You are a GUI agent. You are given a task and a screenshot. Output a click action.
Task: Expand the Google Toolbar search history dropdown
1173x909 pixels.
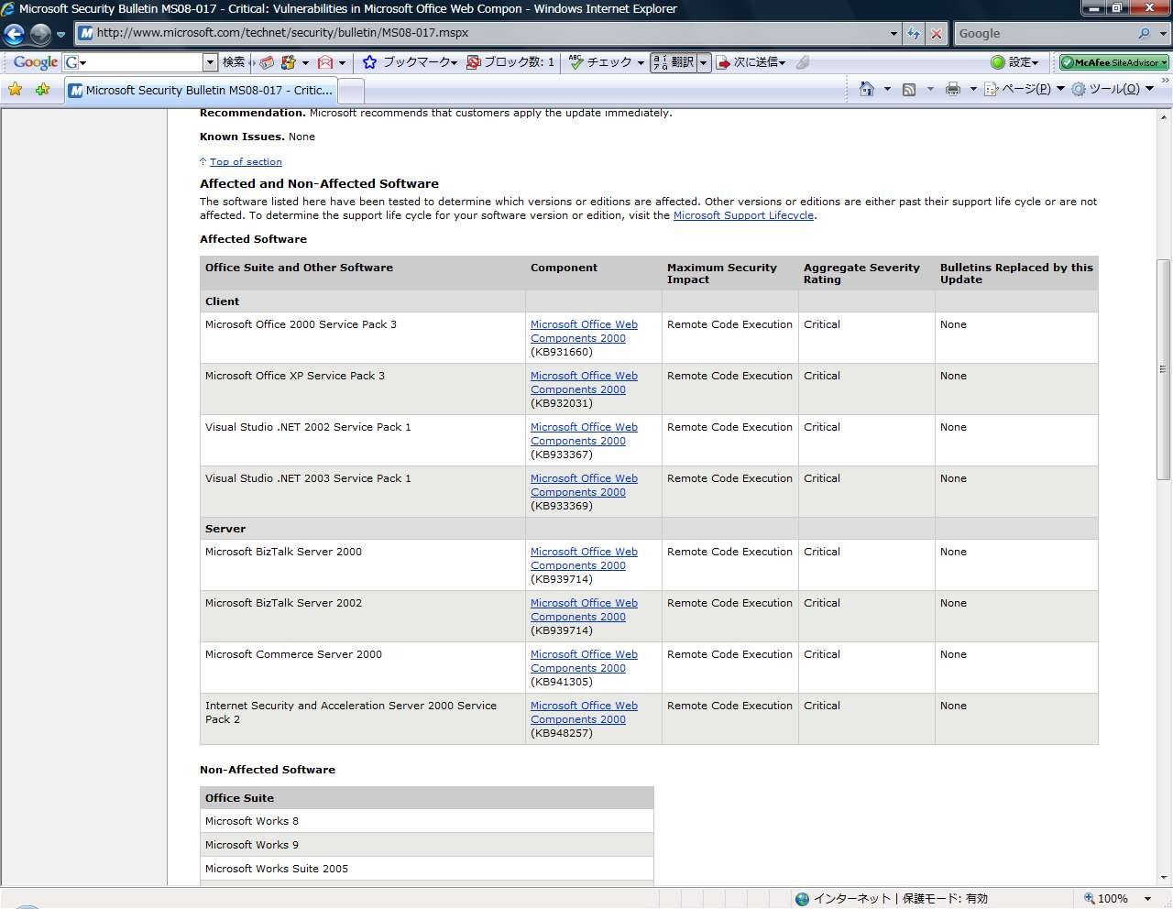(210, 62)
